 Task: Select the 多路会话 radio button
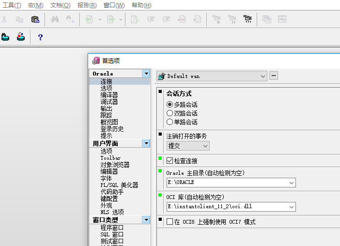[x=170, y=105]
